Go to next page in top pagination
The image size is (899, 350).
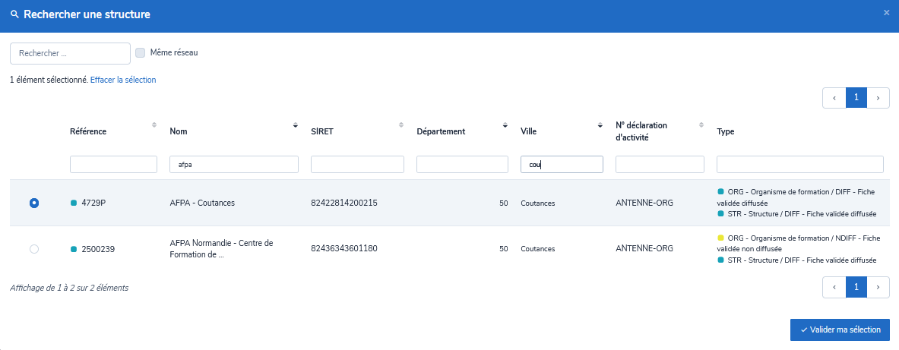pyautogui.click(x=878, y=98)
